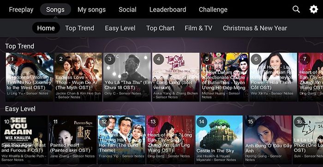The height and width of the screenshot is (167, 323).
Task: Select Film & TV category
Action: [x=198, y=28]
